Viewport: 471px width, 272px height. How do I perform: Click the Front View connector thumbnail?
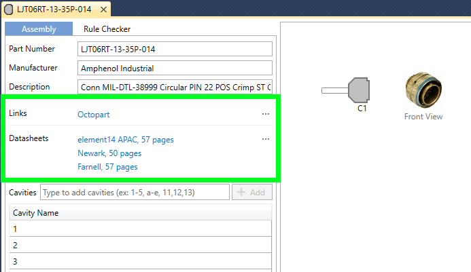[423, 90]
